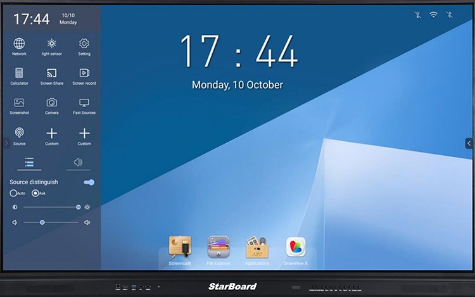Click the Wi-Fi status icon

pyautogui.click(x=433, y=15)
